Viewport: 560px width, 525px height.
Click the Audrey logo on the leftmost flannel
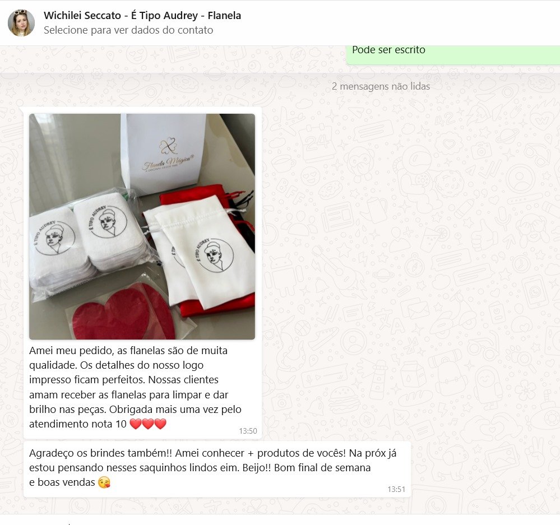pyautogui.click(x=54, y=239)
